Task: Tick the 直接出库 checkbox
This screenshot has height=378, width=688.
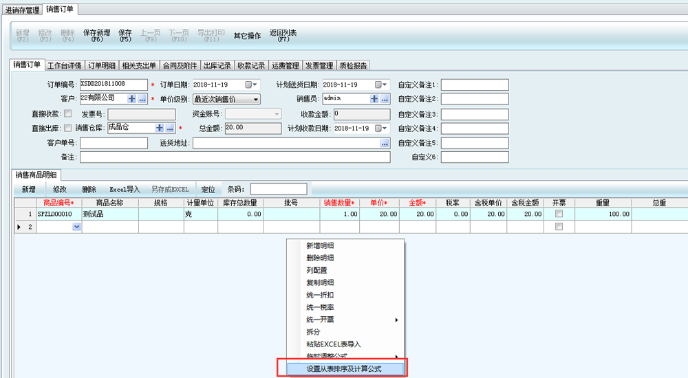Action: (x=67, y=128)
